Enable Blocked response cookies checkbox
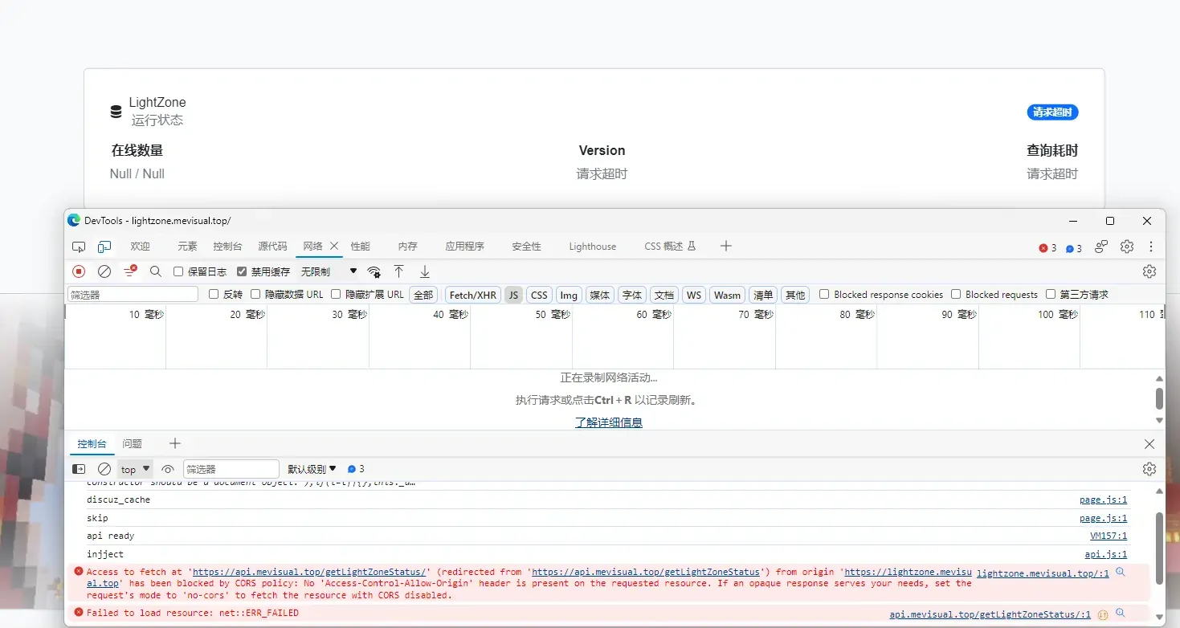The width and height of the screenshot is (1180, 628). [824, 294]
